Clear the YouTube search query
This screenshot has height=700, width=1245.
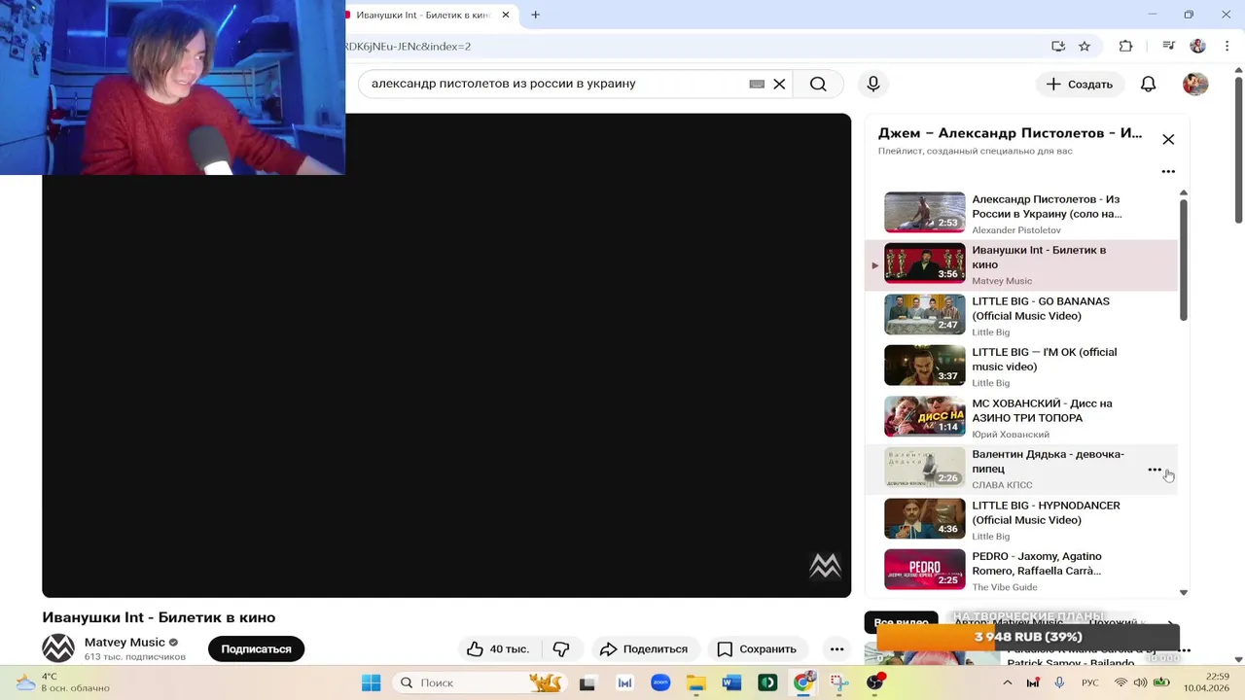click(x=779, y=84)
